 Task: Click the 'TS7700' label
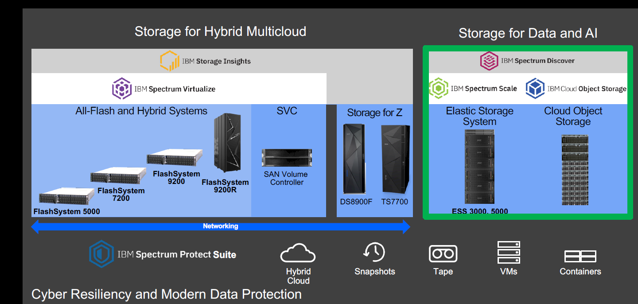tap(394, 202)
